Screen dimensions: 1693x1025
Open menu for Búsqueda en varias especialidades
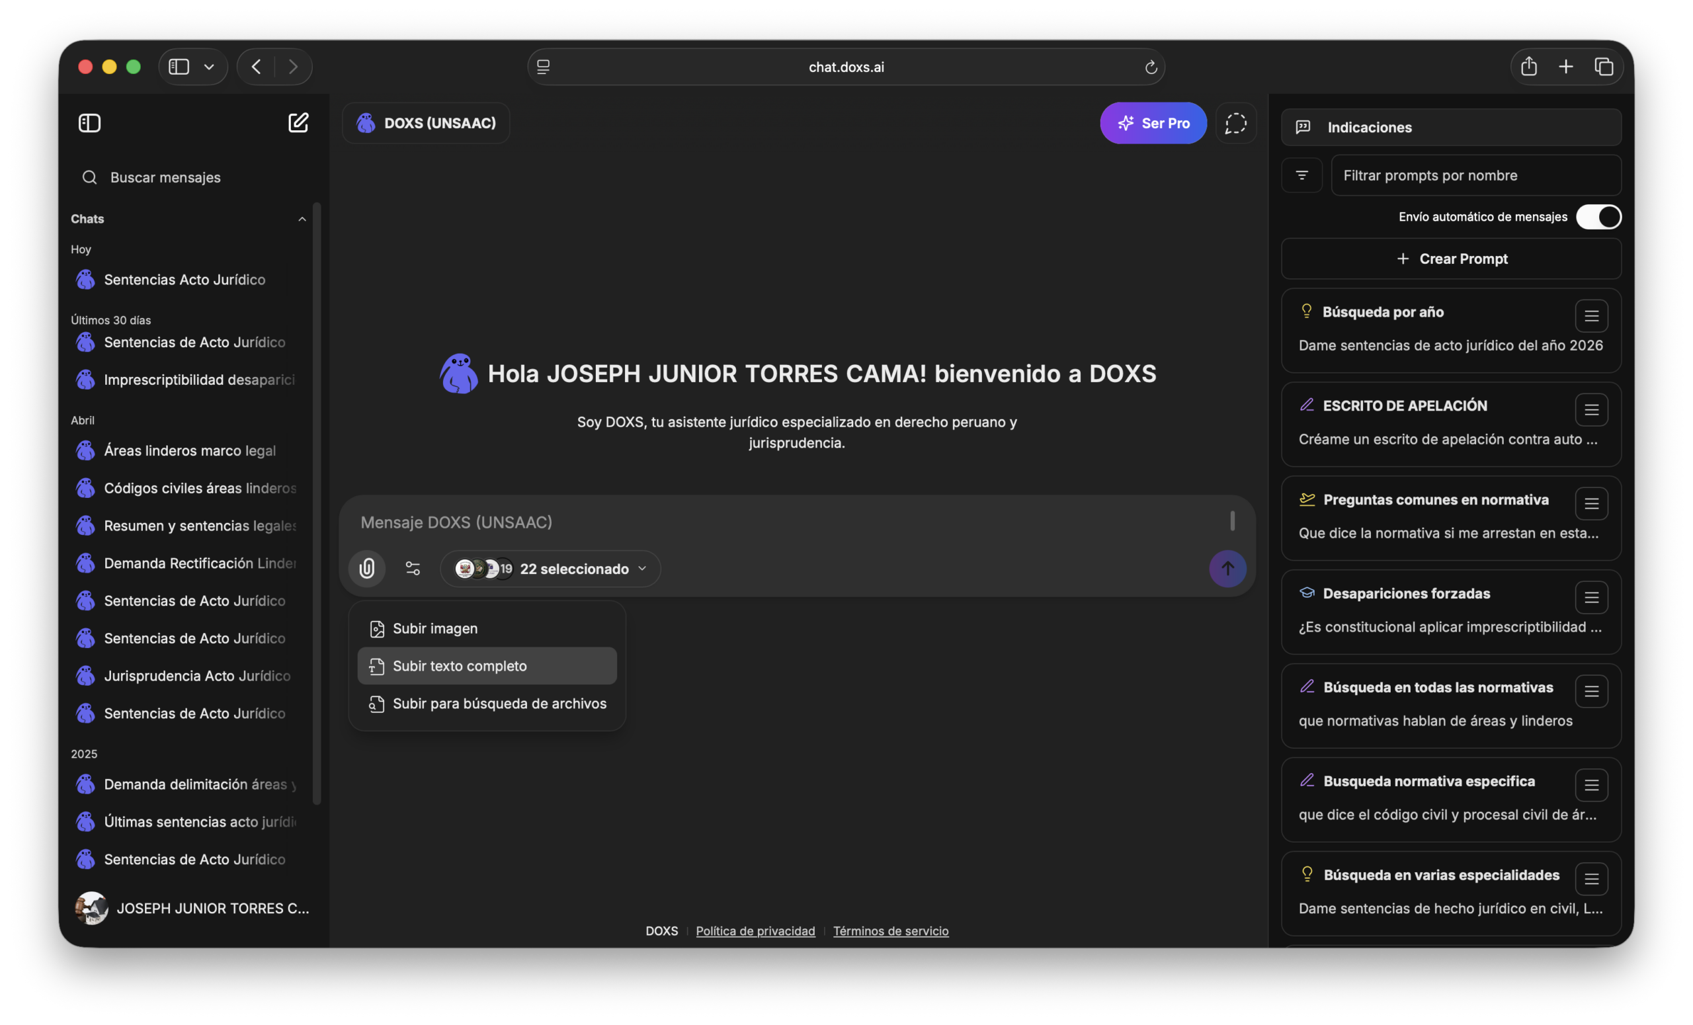1591,880
